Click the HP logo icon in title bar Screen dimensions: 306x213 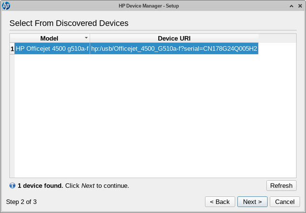(6, 6)
